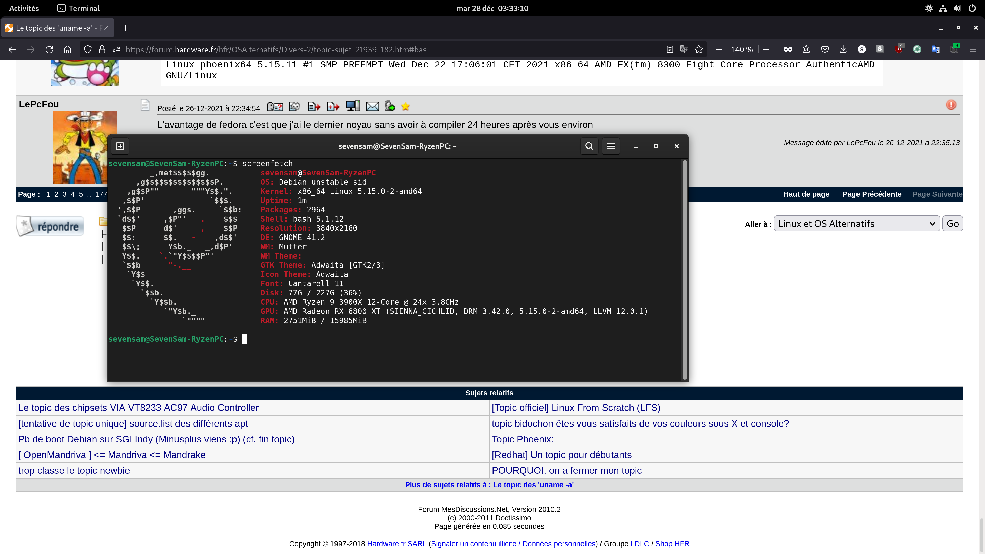Add LePcFou's post to favorites star

coord(405,107)
